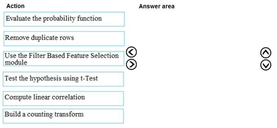Click the 'probability function' text
Image resolution: width=277 pixels, height=128 pixels.
(72, 18)
